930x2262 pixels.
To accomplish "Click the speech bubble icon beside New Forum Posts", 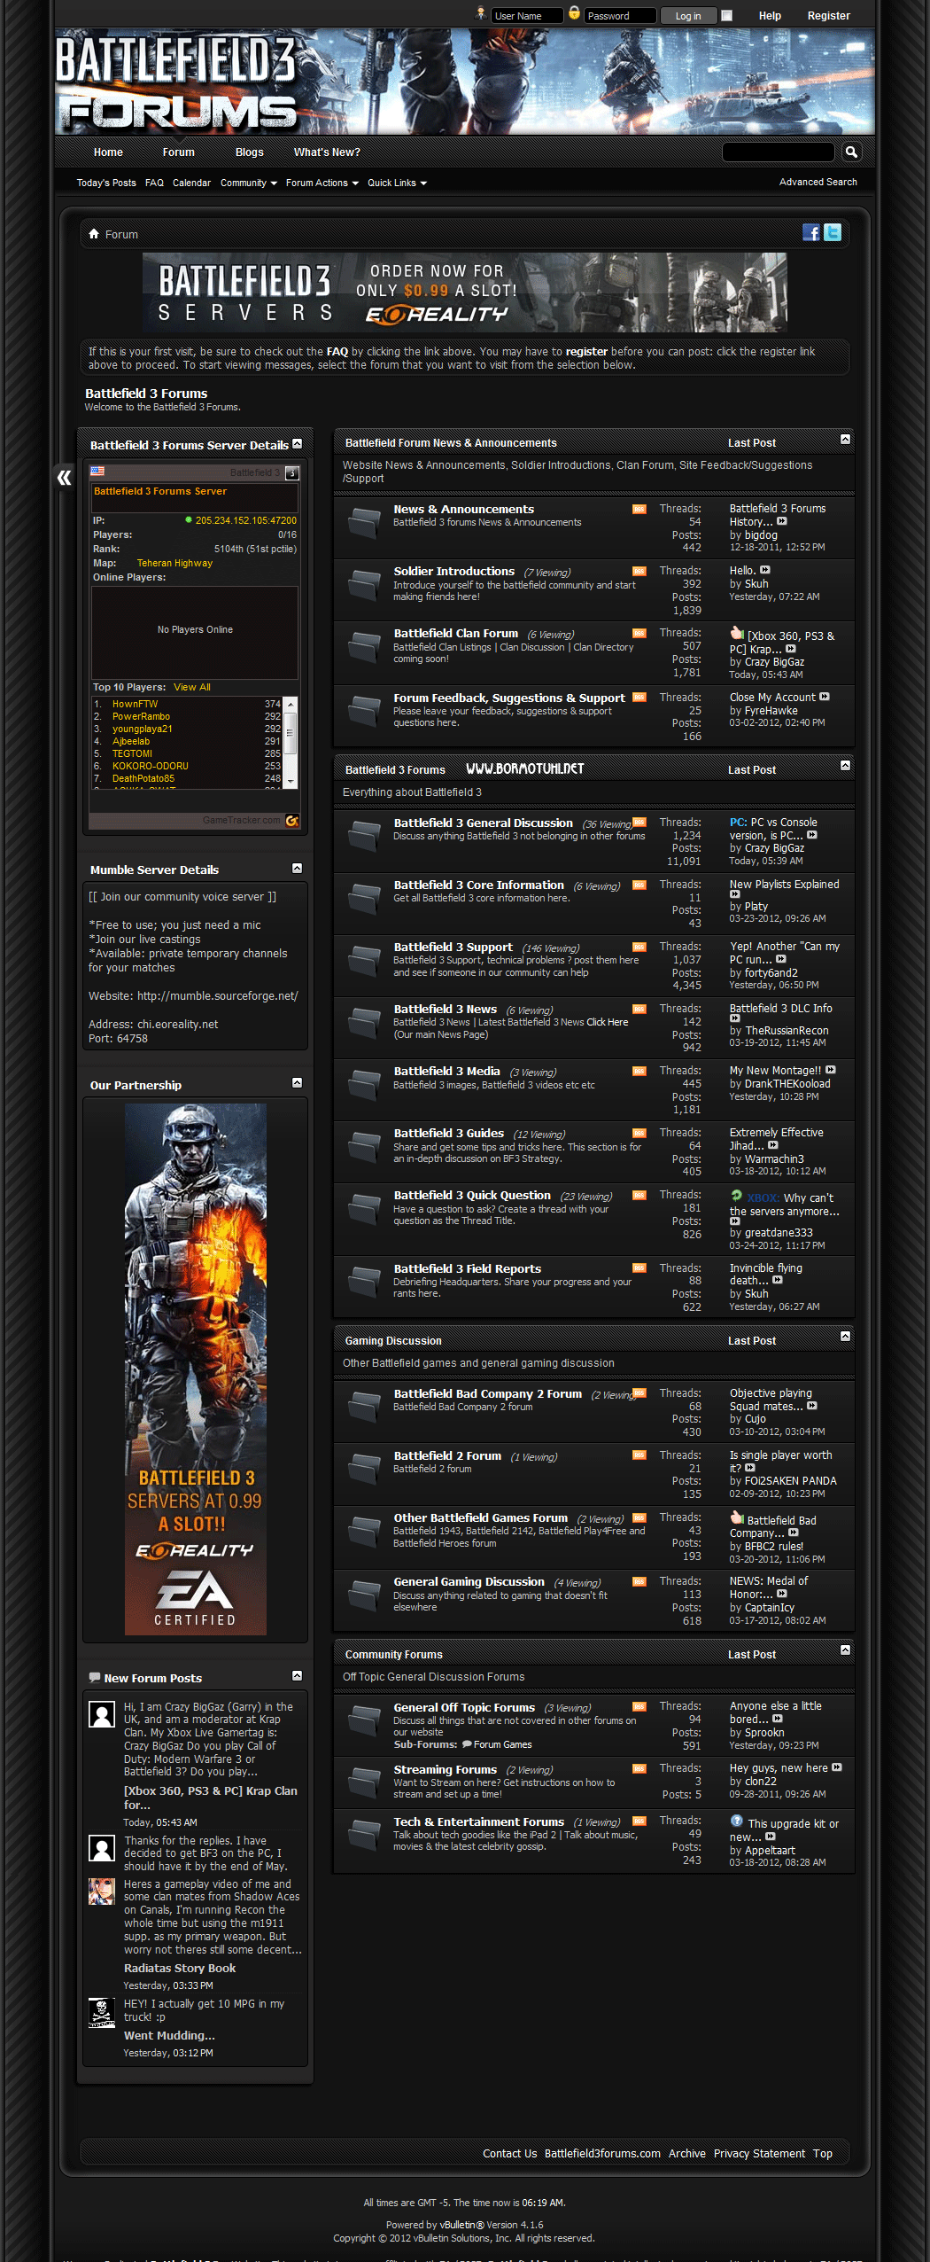I will [95, 1678].
